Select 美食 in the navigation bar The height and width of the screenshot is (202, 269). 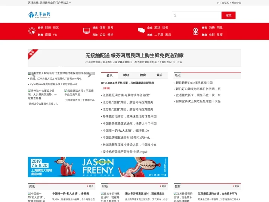(150, 35)
